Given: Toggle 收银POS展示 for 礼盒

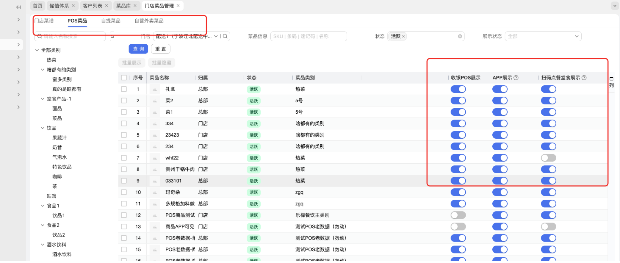Looking at the screenshot, I should pyautogui.click(x=458, y=89).
